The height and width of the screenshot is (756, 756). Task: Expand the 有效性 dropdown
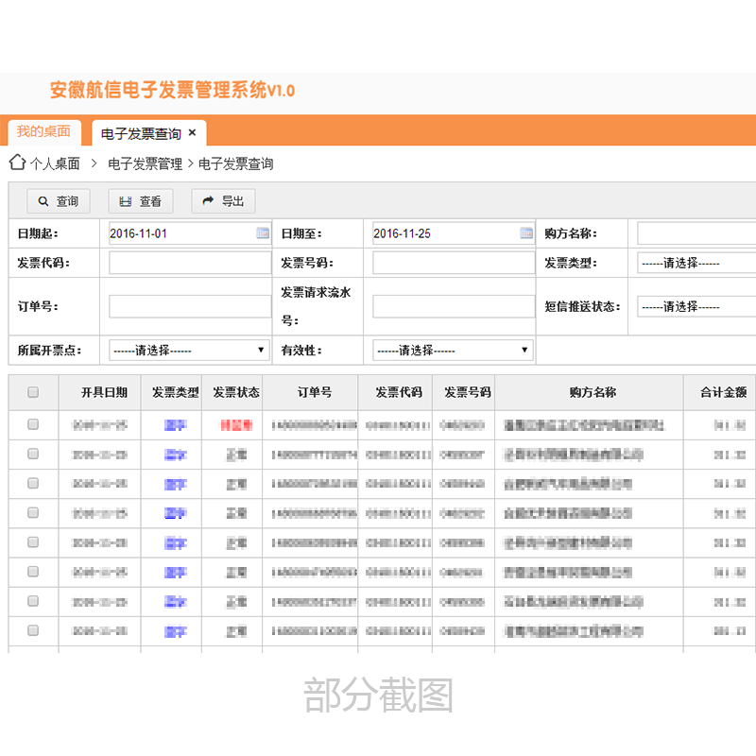(x=453, y=350)
